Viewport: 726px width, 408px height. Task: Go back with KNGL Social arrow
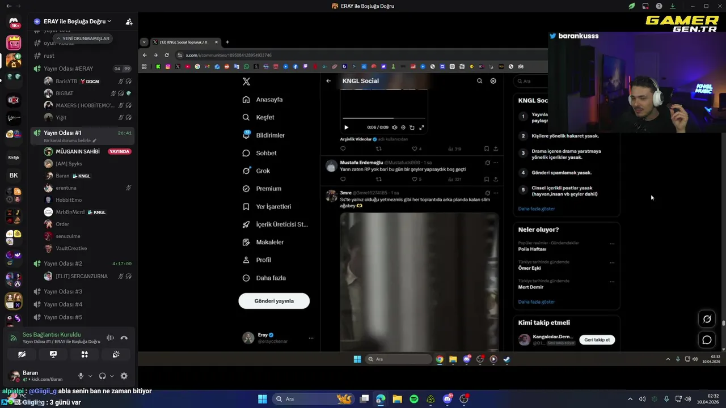click(x=328, y=81)
